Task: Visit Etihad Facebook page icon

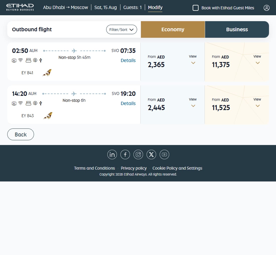Action: pos(125,154)
